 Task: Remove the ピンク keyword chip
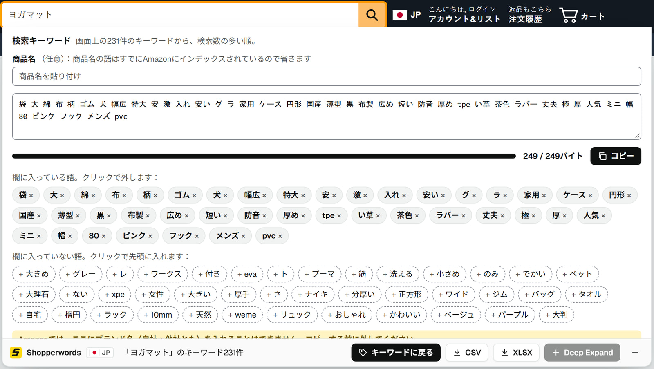click(137, 236)
